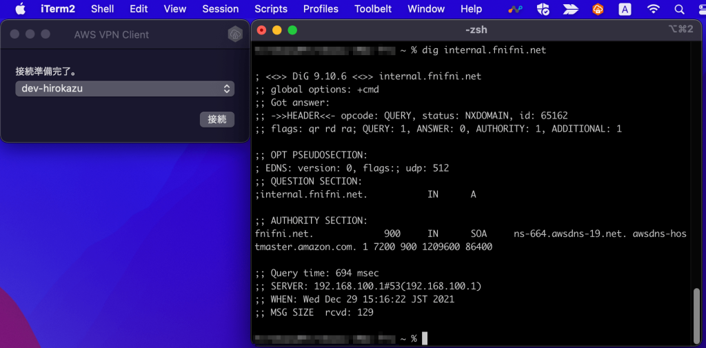Click SERVER 192.168.100.1#53 line
Image resolution: width=706 pixels, height=348 pixels.
tap(368, 286)
